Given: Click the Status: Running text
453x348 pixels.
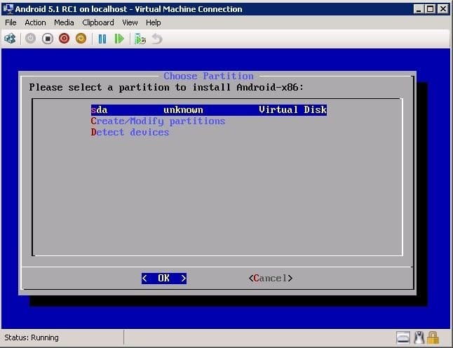Looking at the screenshot, I should click(32, 337).
